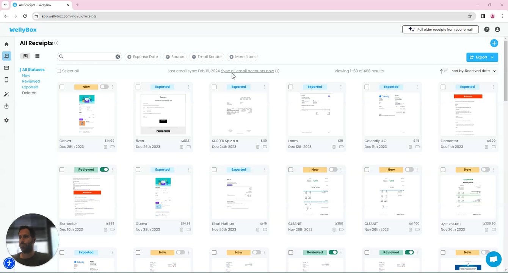Open the magic wand icon in sidebar
The height and width of the screenshot is (273, 508).
coord(6,94)
